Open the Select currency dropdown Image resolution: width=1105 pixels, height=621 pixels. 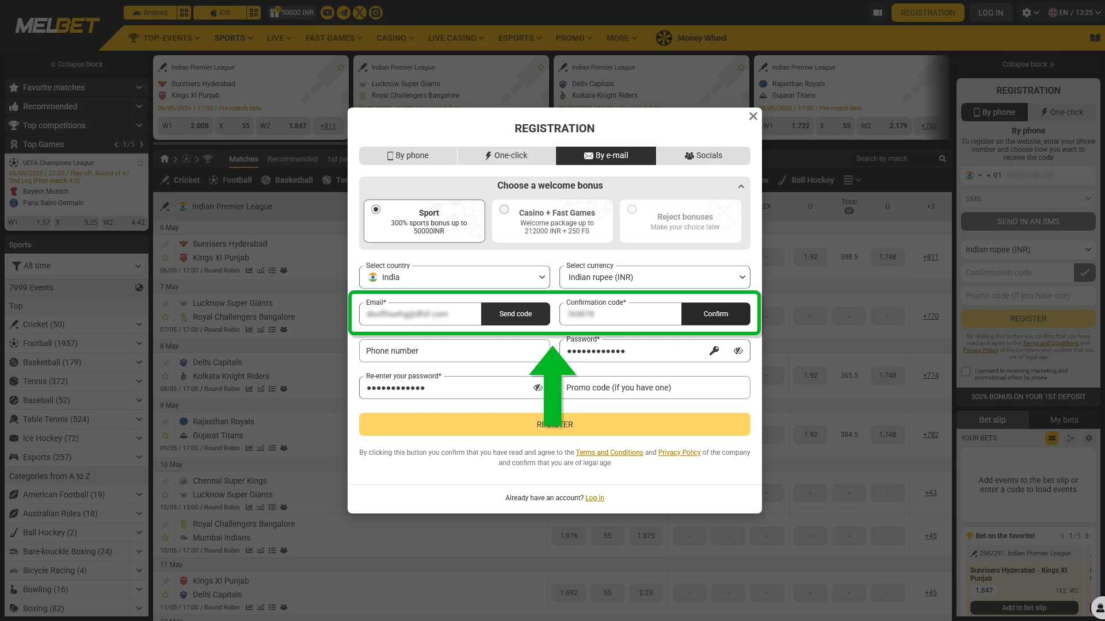(655, 277)
